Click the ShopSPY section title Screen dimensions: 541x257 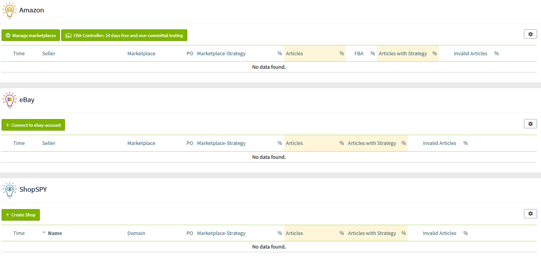coord(33,189)
